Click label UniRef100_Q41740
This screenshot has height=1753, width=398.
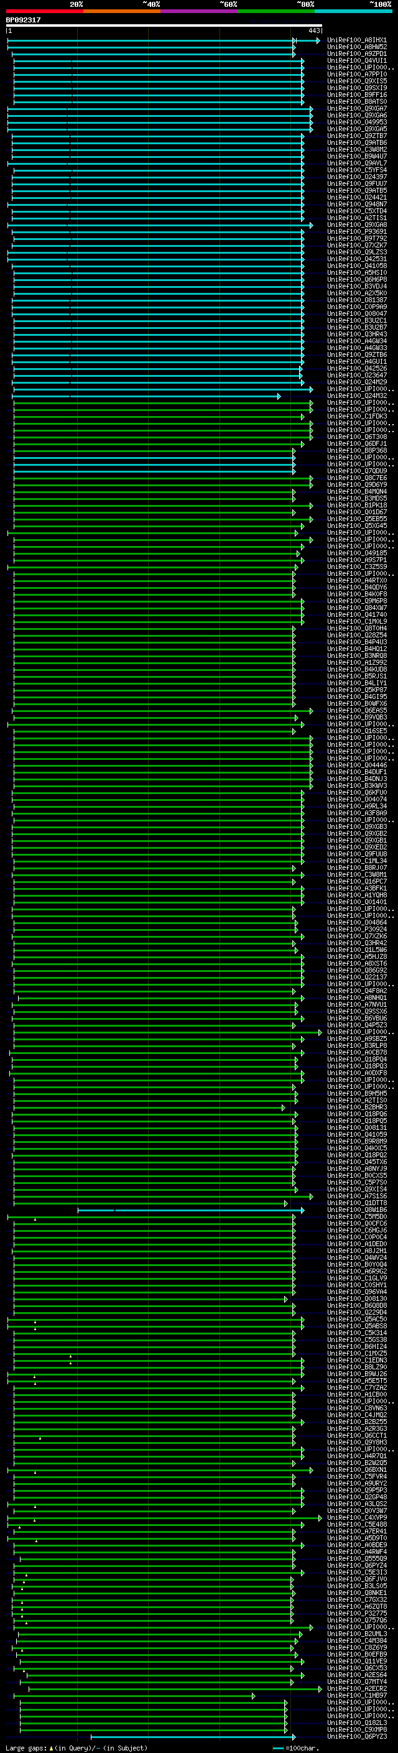(356, 615)
